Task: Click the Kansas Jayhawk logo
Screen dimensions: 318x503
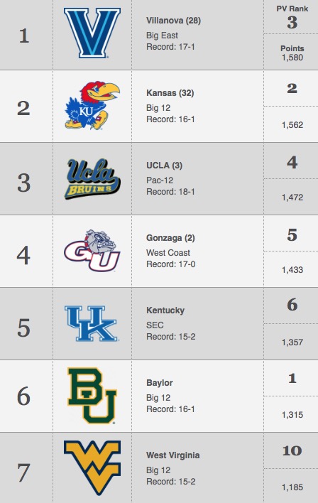Action: [92, 106]
